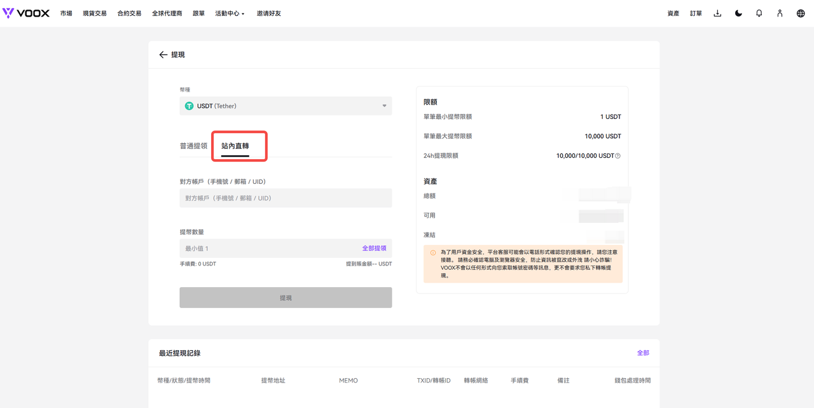Focus the 對方帳戶 input field

[x=286, y=198]
